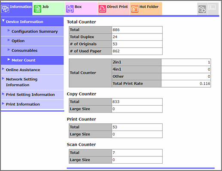Open device settings gear icon at top right

[x=202, y=9]
